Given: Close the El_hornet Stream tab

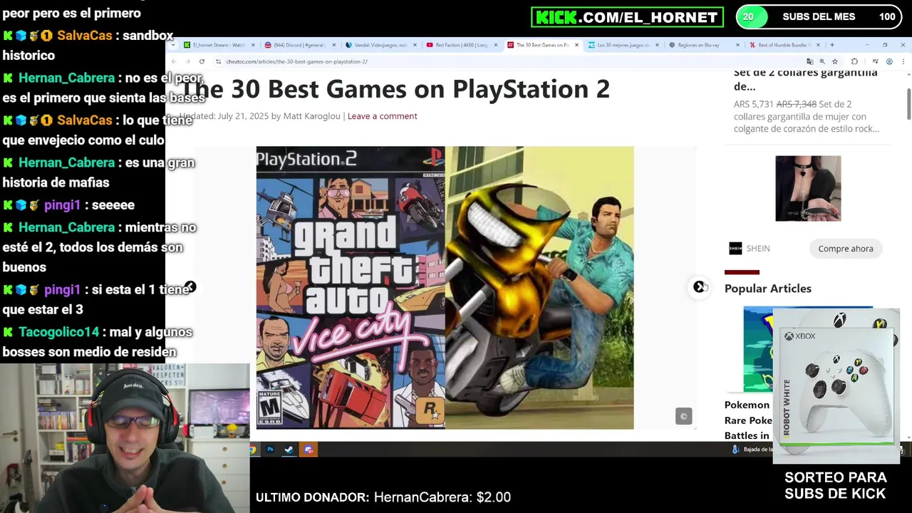Looking at the screenshot, I should pyautogui.click(x=253, y=45).
